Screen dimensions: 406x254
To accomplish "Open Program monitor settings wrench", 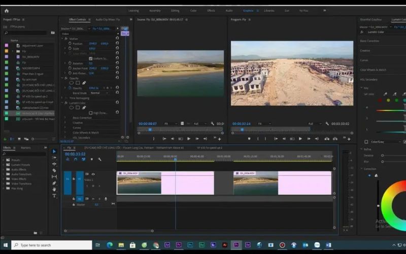I will [327, 123].
